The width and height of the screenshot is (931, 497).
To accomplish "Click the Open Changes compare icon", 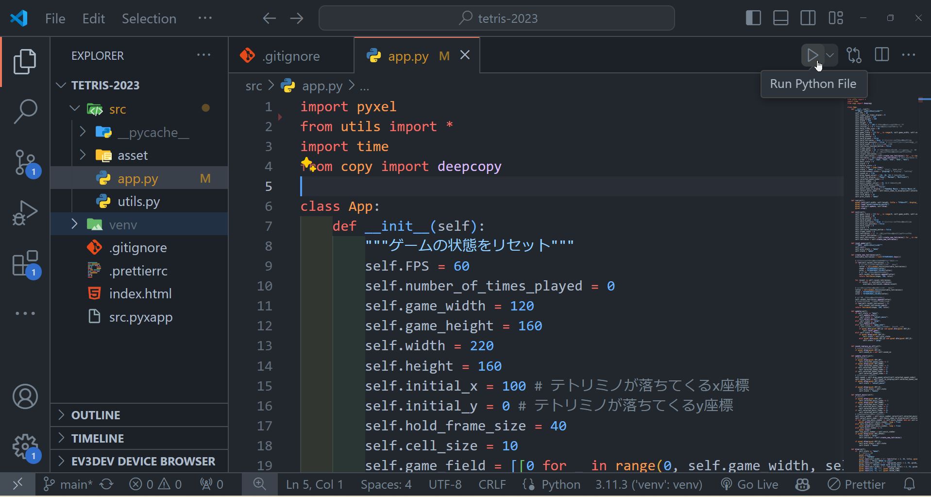I will [854, 55].
